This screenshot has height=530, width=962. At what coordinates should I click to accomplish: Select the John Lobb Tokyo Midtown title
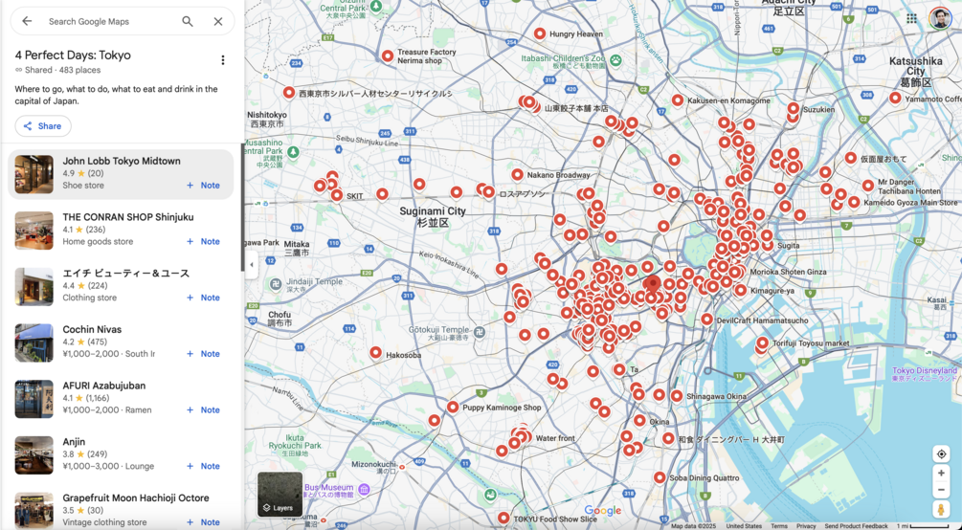click(122, 162)
